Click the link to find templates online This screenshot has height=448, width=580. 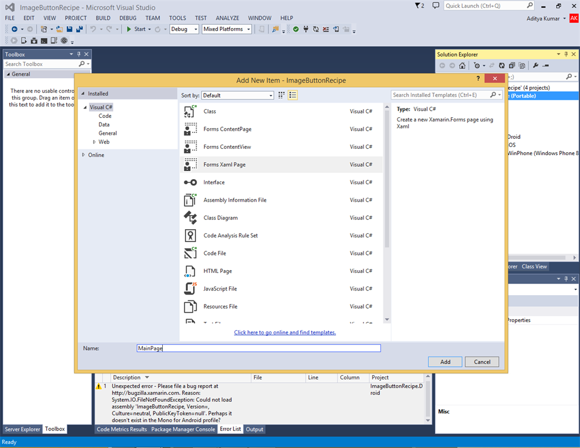click(x=285, y=332)
